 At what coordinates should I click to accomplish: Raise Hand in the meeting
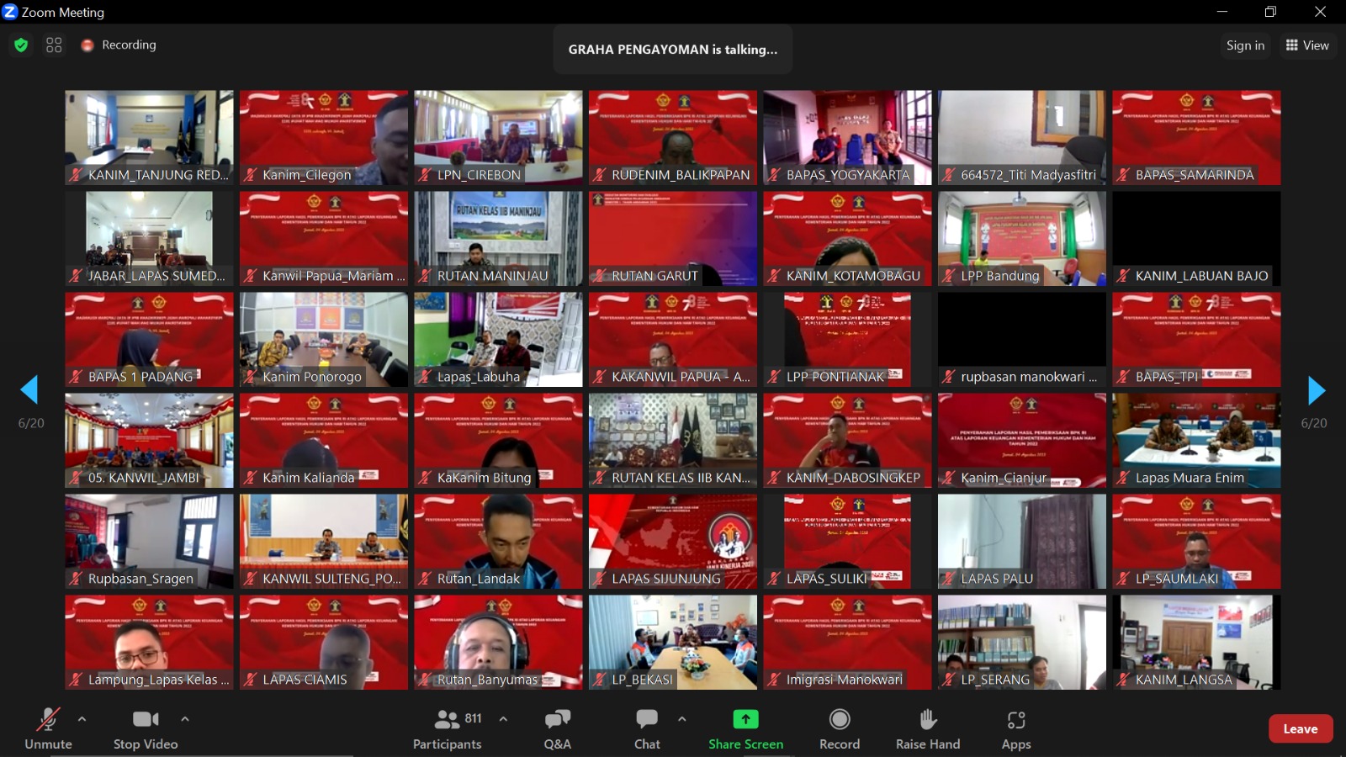point(927,720)
